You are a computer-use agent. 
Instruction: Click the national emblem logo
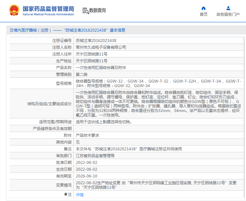14,10
